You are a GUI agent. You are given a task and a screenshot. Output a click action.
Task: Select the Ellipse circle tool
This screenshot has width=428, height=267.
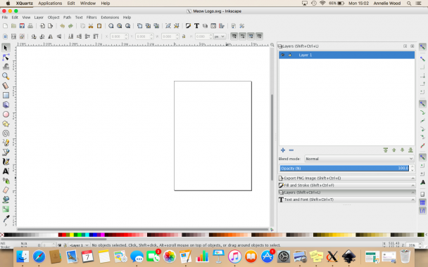tap(6, 114)
